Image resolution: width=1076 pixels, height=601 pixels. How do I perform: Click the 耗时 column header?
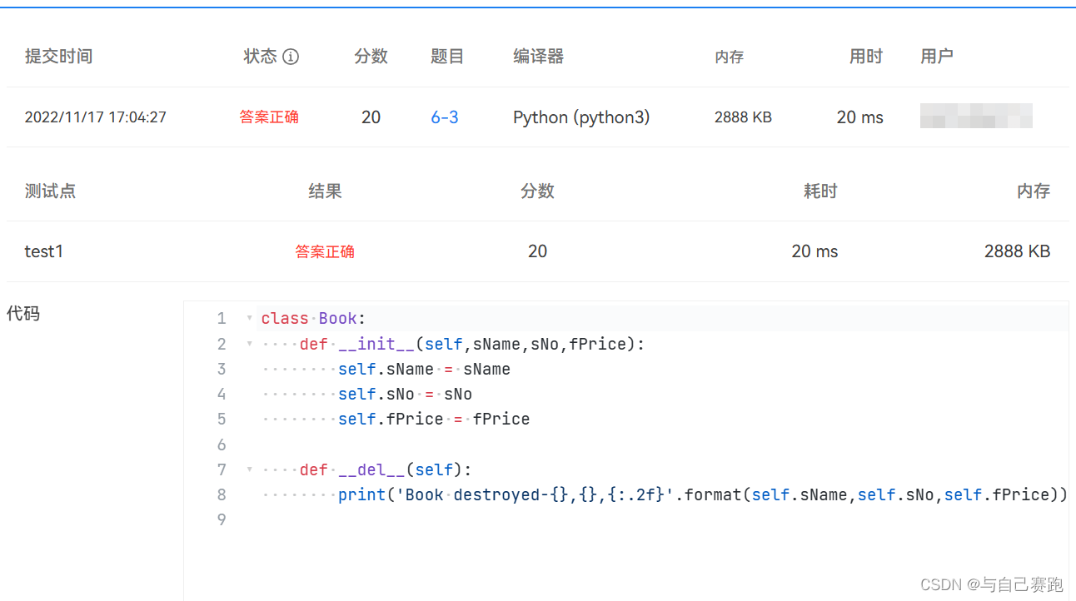(819, 191)
